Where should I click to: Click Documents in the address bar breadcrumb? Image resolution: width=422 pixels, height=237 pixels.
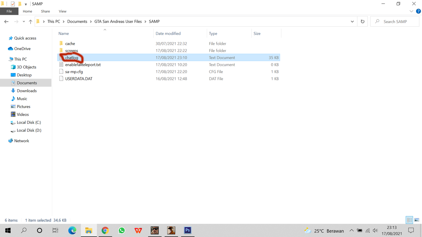77,21
